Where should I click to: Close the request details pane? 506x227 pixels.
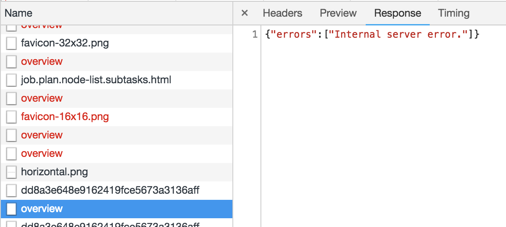(245, 13)
